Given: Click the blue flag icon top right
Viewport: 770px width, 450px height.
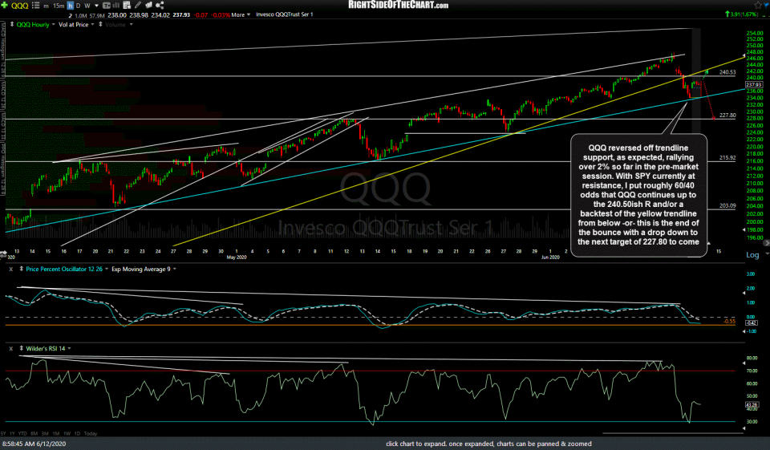Looking at the screenshot, I should (x=765, y=5).
